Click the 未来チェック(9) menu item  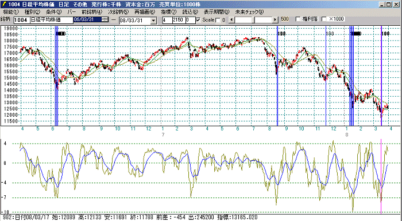click(249, 12)
